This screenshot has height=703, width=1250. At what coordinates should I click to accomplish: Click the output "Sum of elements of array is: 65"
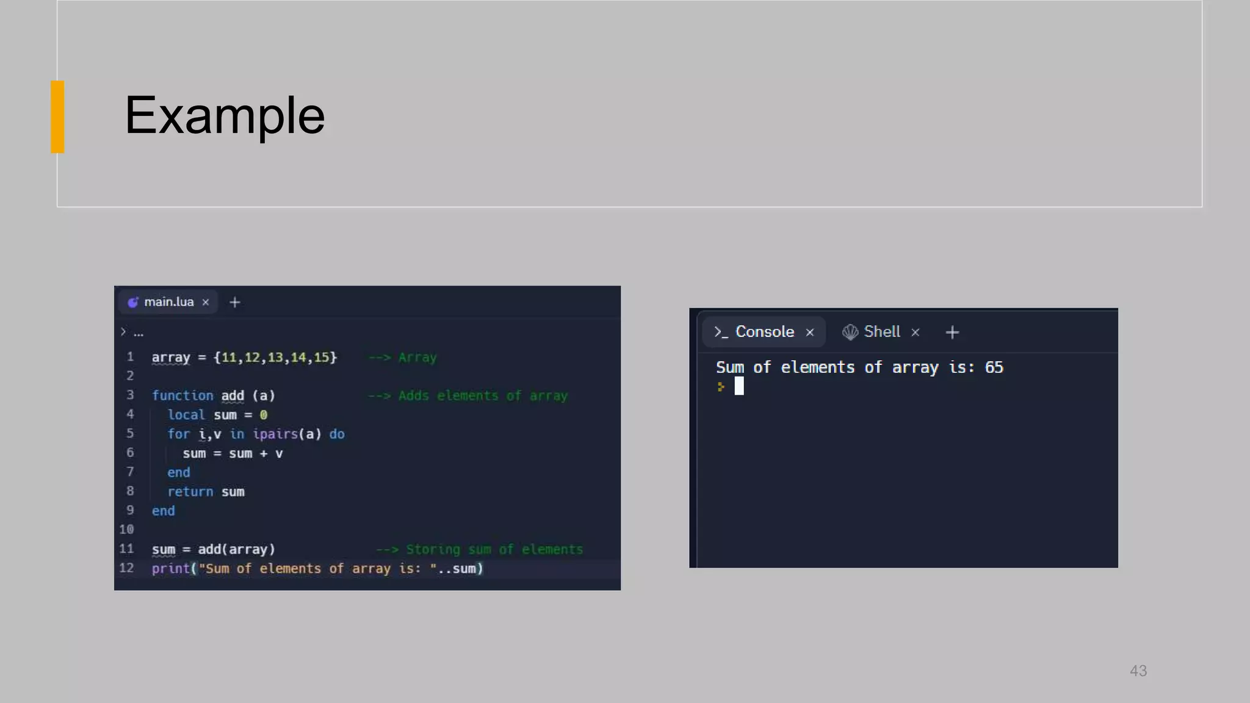[859, 367]
